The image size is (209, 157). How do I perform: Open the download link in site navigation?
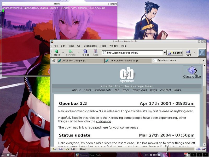[x=140, y=90]
